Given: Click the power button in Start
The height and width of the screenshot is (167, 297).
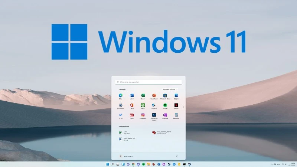Looking at the screenshot, I should pyautogui.click(x=177, y=156).
